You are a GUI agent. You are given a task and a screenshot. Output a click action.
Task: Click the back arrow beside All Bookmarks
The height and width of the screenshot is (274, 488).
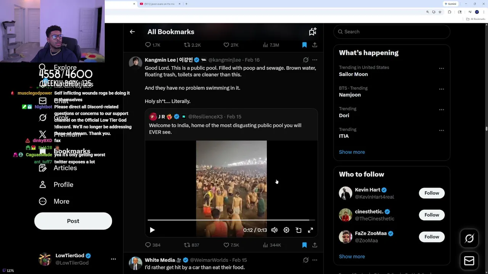pos(132,32)
